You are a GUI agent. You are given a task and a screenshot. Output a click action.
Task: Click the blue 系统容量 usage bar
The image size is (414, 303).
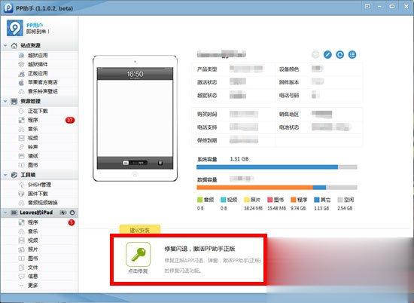click(267, 167)
